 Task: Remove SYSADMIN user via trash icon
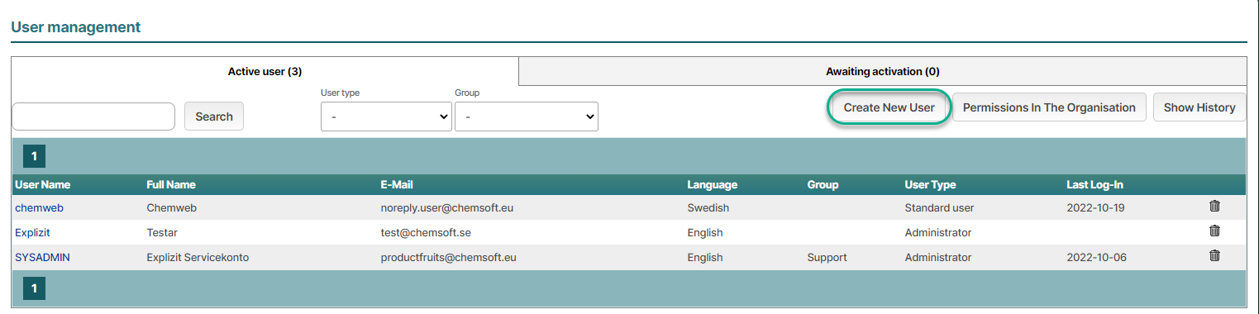pos(1214,256)
